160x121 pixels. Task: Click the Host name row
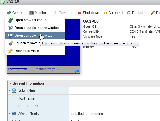pyautogui.click(x=84, y=98)
